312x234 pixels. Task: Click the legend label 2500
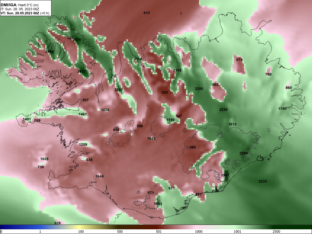coord(276,232)
